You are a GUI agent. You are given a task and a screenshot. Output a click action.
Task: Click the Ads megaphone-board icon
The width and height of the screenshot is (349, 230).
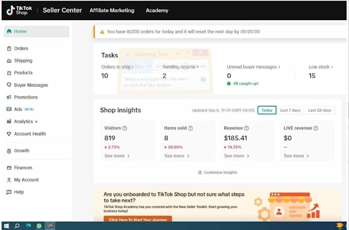point(9,109)
